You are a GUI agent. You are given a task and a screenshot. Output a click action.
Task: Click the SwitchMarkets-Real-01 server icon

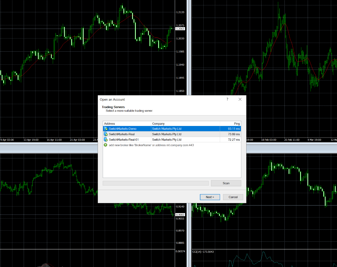106,140
